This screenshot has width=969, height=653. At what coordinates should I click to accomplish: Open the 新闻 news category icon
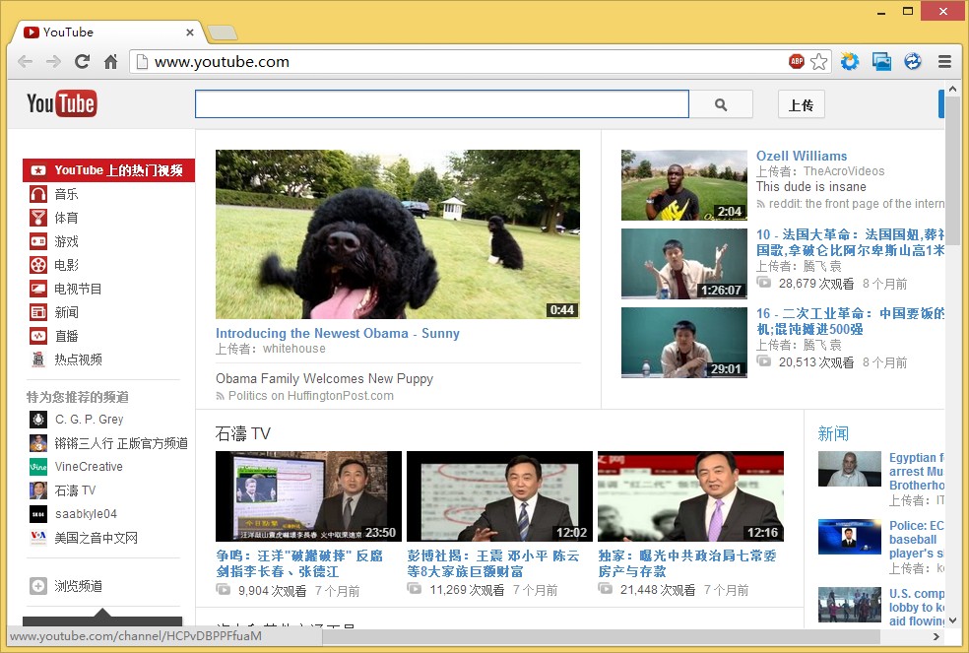pyautogui.click(x=38, y=312)
